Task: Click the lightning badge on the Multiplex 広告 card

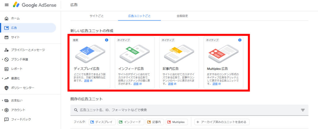Action: (240, 40)
